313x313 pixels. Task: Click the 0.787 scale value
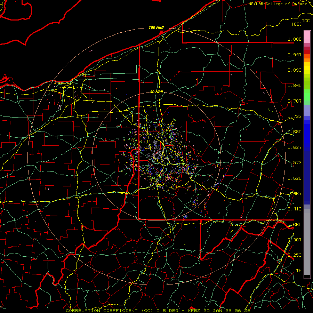pyautogui.click(x=295, y=101)
